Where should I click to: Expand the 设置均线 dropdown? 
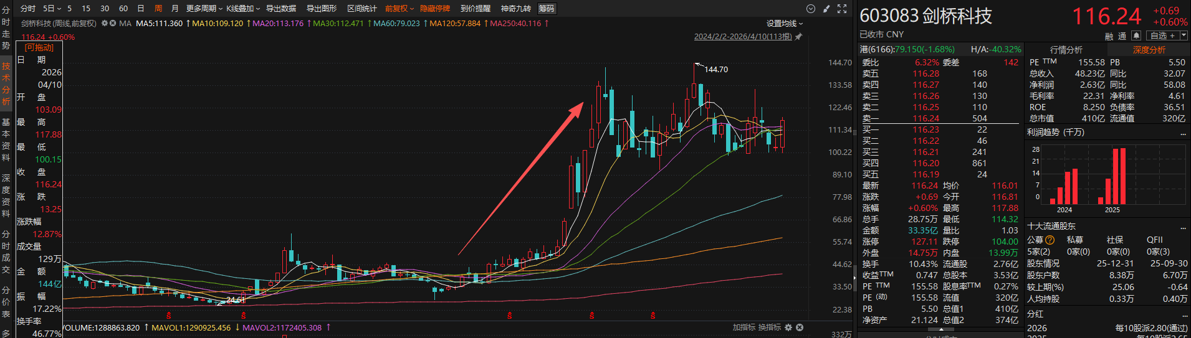pos(785,24)
